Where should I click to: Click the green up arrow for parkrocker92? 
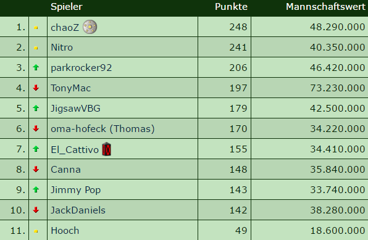(36, 68)
